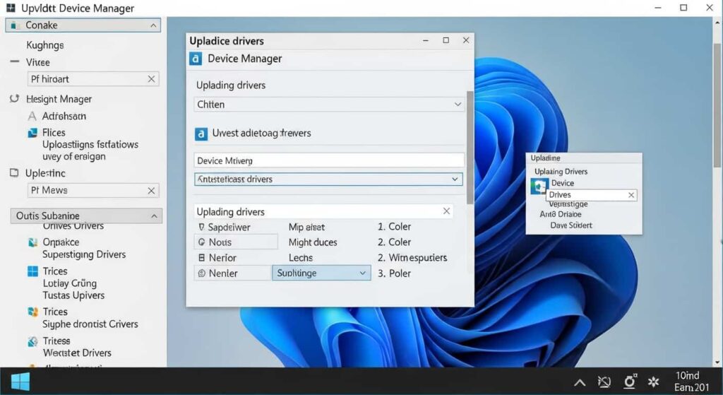
Task: Collapse the Conake section chevron
Action: pyautogui.click(x=153, y=25)
